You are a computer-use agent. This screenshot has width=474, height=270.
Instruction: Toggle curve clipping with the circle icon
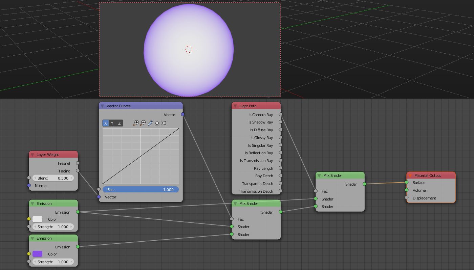tap(157, 123)
